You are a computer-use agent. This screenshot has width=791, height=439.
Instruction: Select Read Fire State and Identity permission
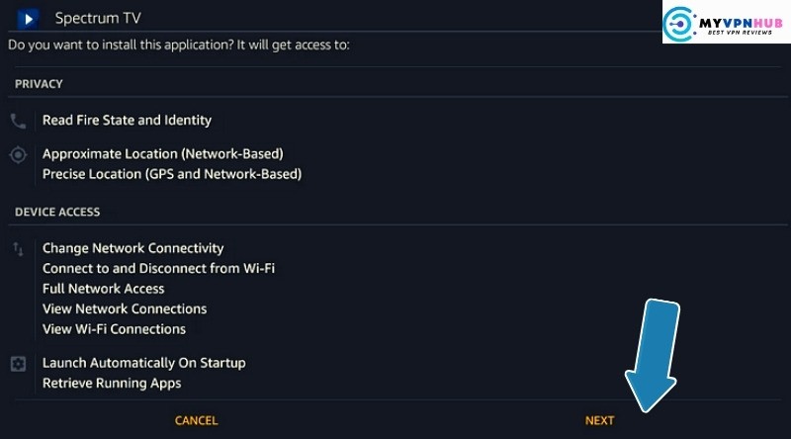(127, 121)
